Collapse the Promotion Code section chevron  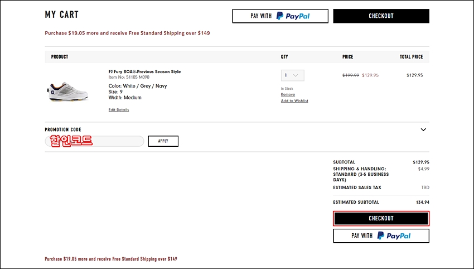point(423,129)
